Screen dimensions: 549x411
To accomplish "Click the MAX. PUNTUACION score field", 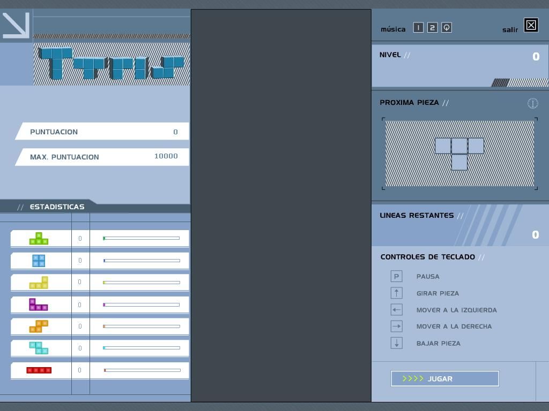I will [x=103, y=157].
